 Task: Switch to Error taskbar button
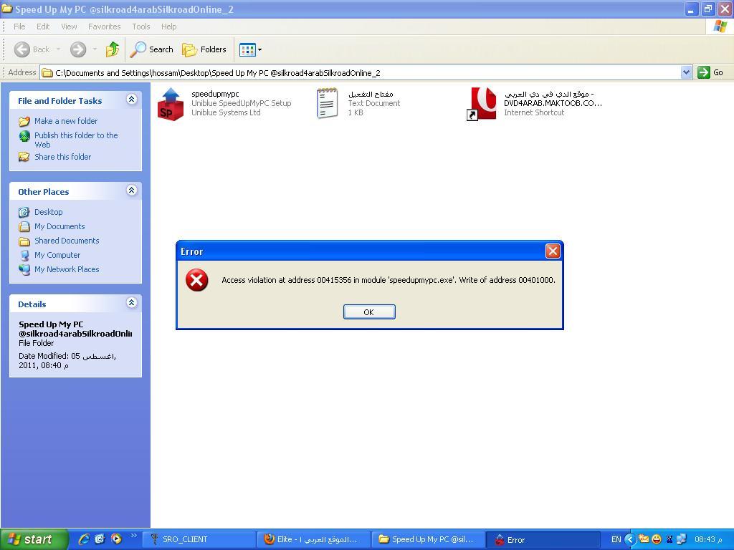click(x=543, y=540)
